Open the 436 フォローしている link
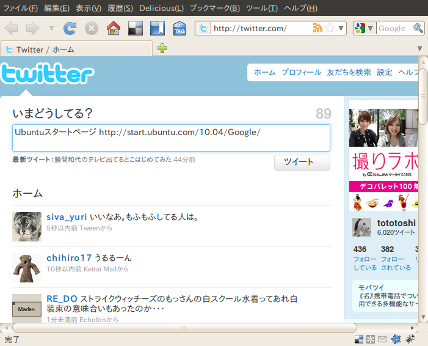428x346 pixels. 365,258
